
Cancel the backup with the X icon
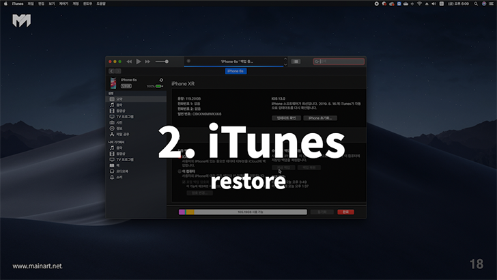(x=188, y=61)
